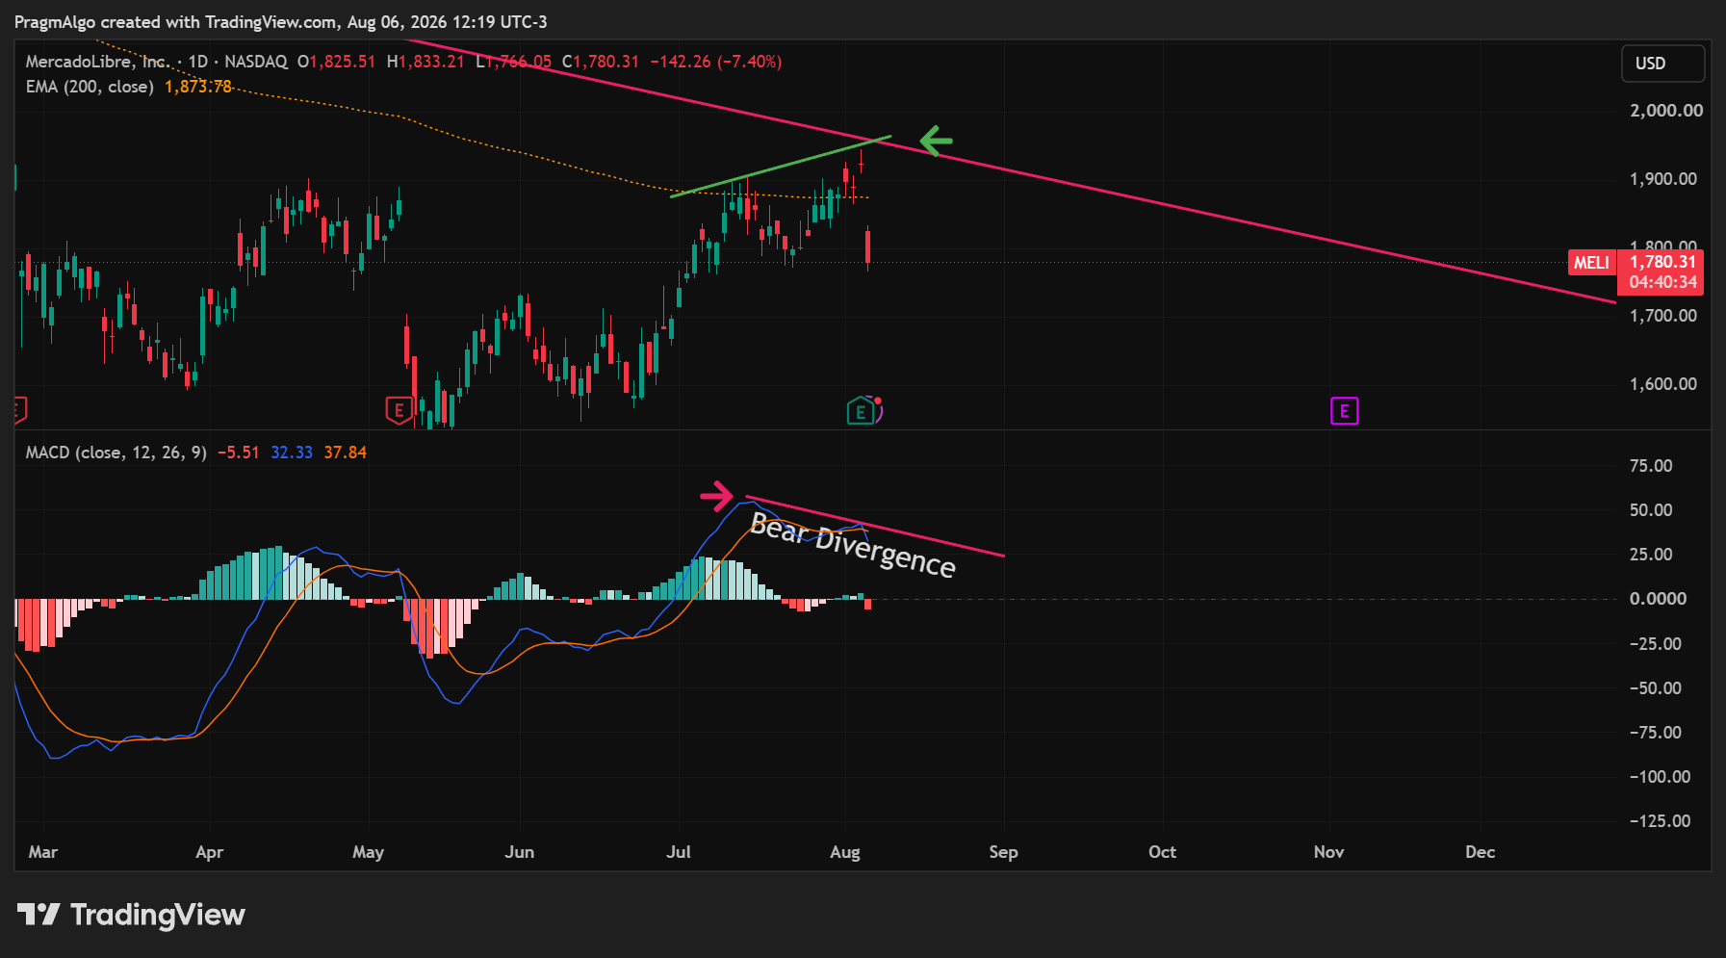Select the EMA (200, close) indicator legend
Screen dimensions: 1726x958
[x=90, y=87]
